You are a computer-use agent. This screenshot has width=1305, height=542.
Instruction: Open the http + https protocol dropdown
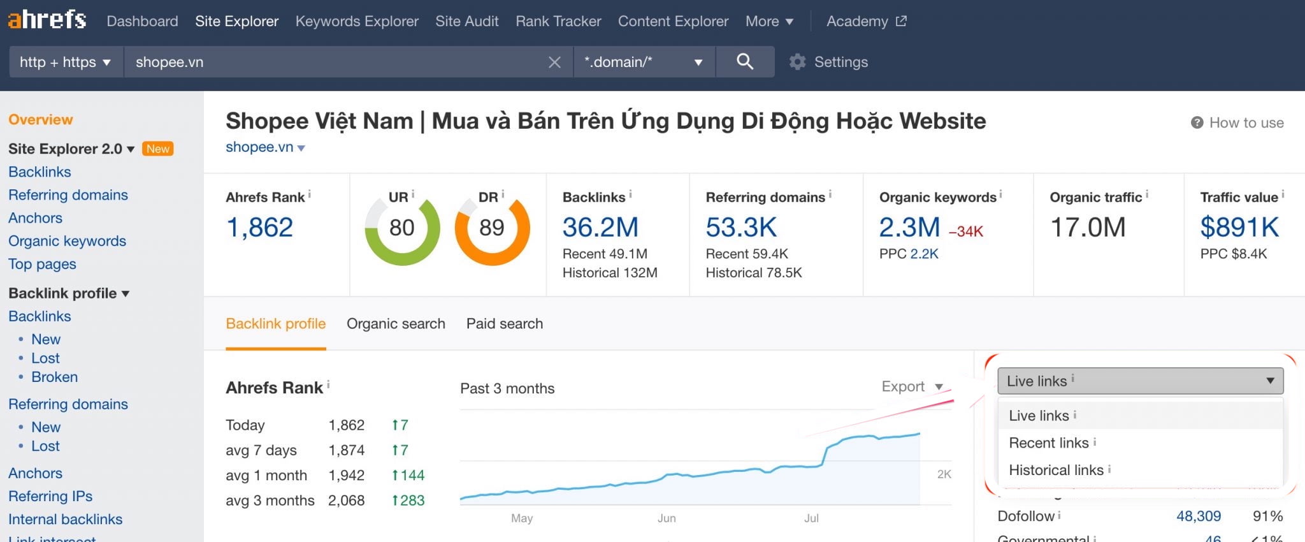(x=66, y=62)
